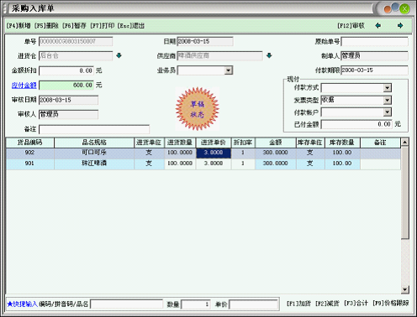Click the 备注 input field

point(94,129)
